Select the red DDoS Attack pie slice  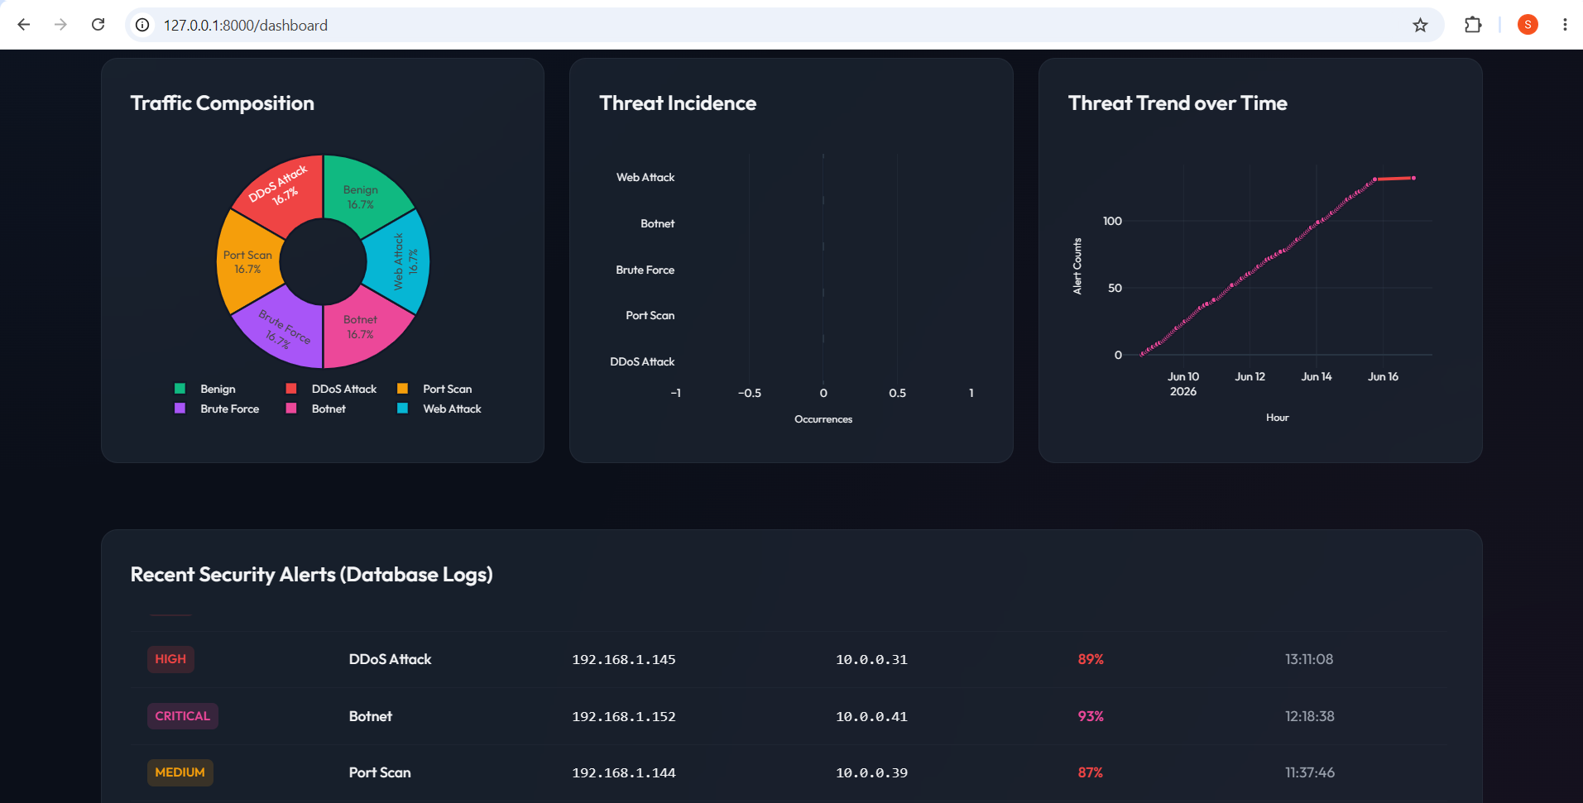click(x=279, y=191)
